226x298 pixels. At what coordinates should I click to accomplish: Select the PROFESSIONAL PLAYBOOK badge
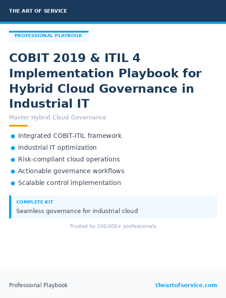tap(49, 36)
